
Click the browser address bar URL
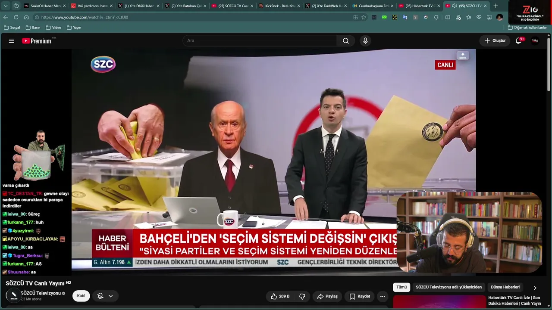pos(85,17)
